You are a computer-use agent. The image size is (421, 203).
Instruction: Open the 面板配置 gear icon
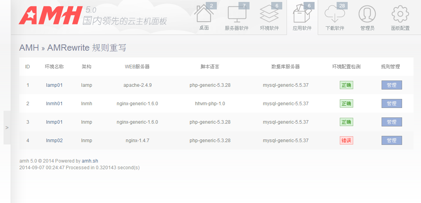400,15
